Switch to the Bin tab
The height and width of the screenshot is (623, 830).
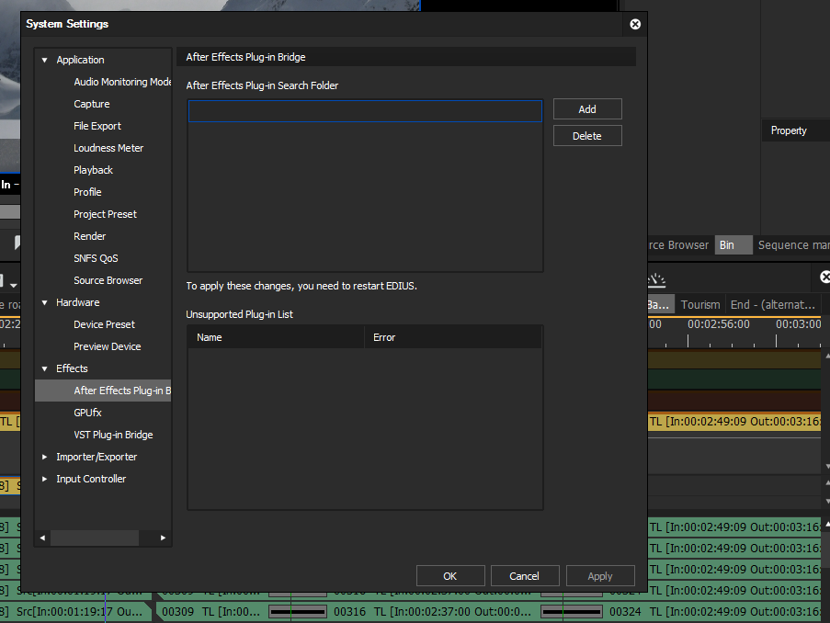point(733,245)
